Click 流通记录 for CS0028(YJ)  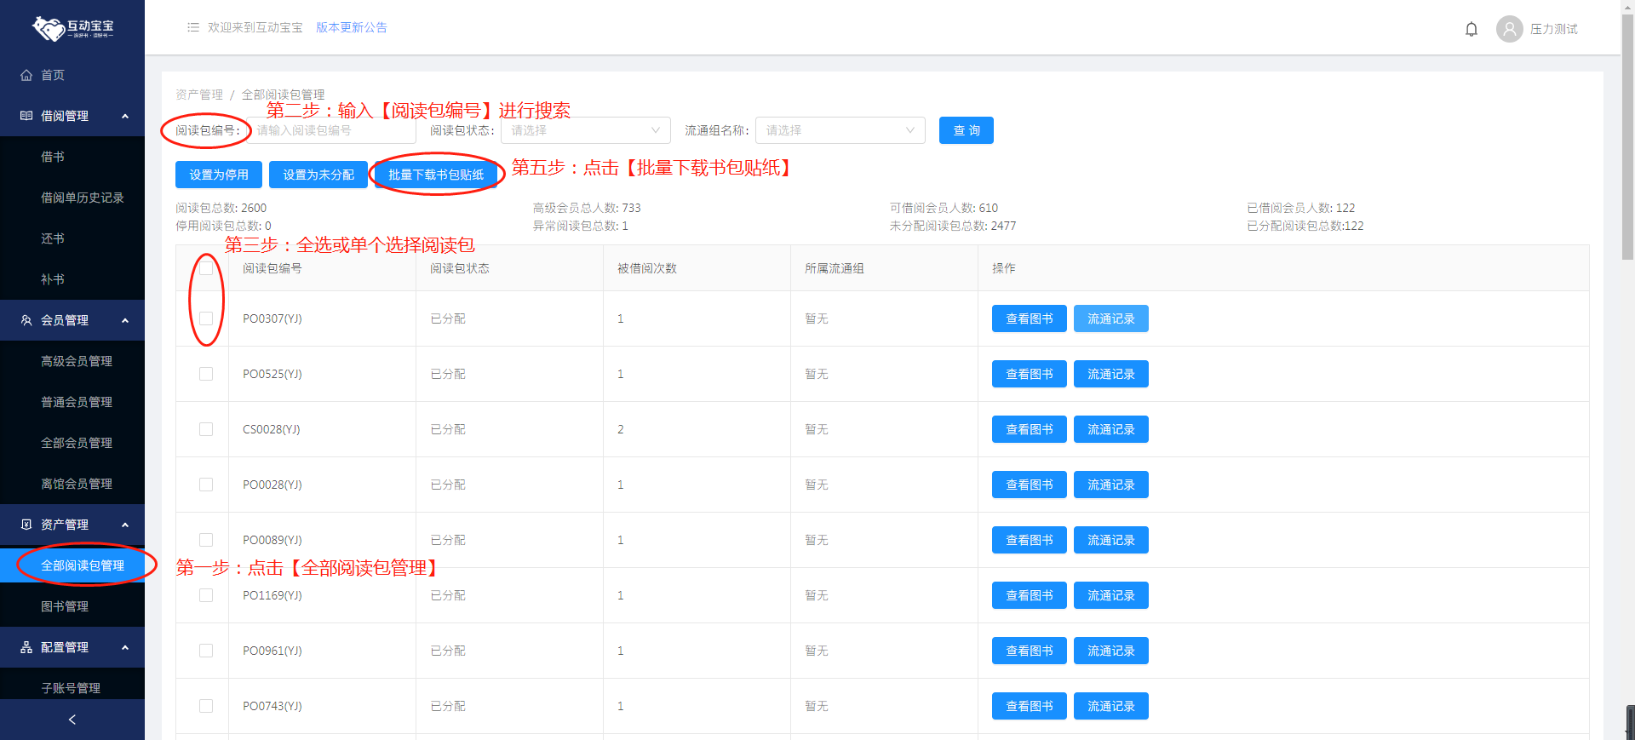tap(1111, 429)
